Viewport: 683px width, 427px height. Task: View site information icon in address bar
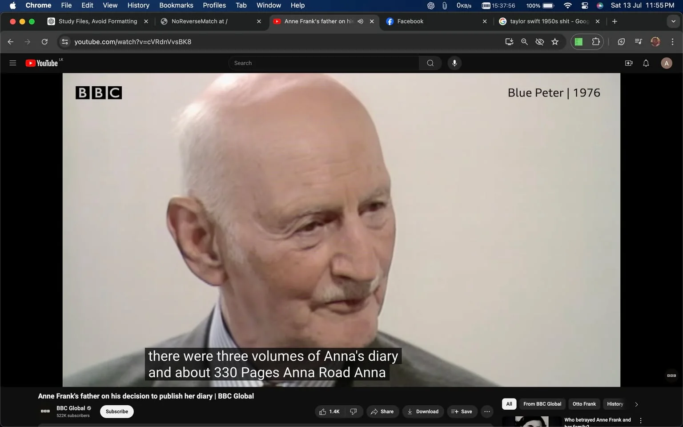(65, 42)
